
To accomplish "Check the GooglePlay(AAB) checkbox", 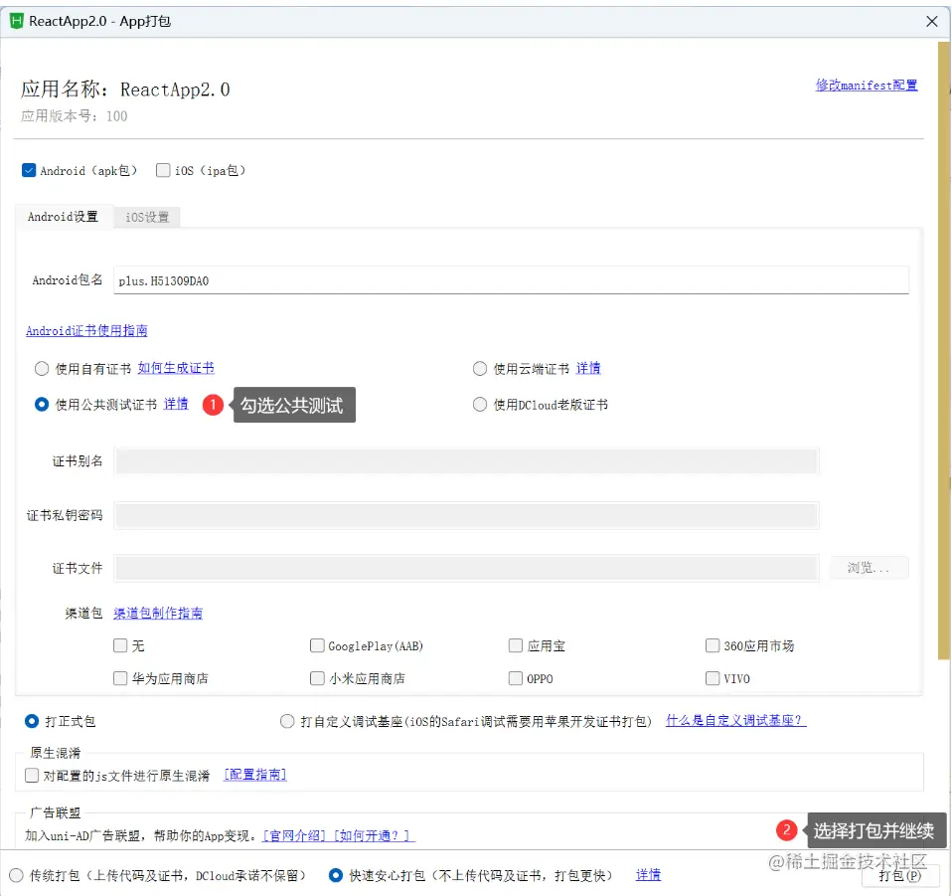I will pyautogui.click(x=317, y=645).
